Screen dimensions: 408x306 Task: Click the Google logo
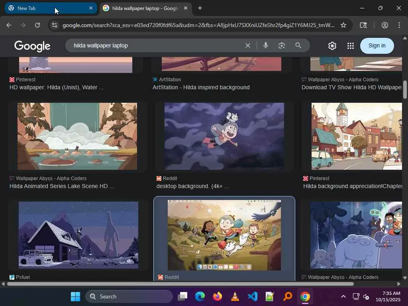pyautogui.click(x=32, y=46)
